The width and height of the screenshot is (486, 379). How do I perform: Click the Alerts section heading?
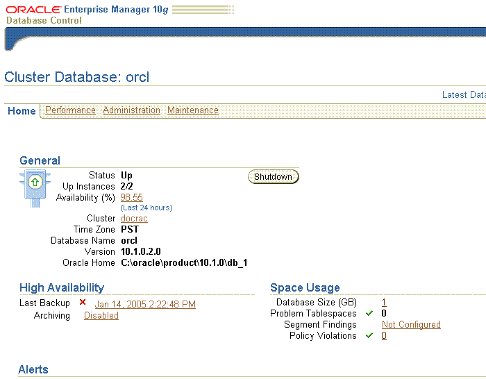33,369
